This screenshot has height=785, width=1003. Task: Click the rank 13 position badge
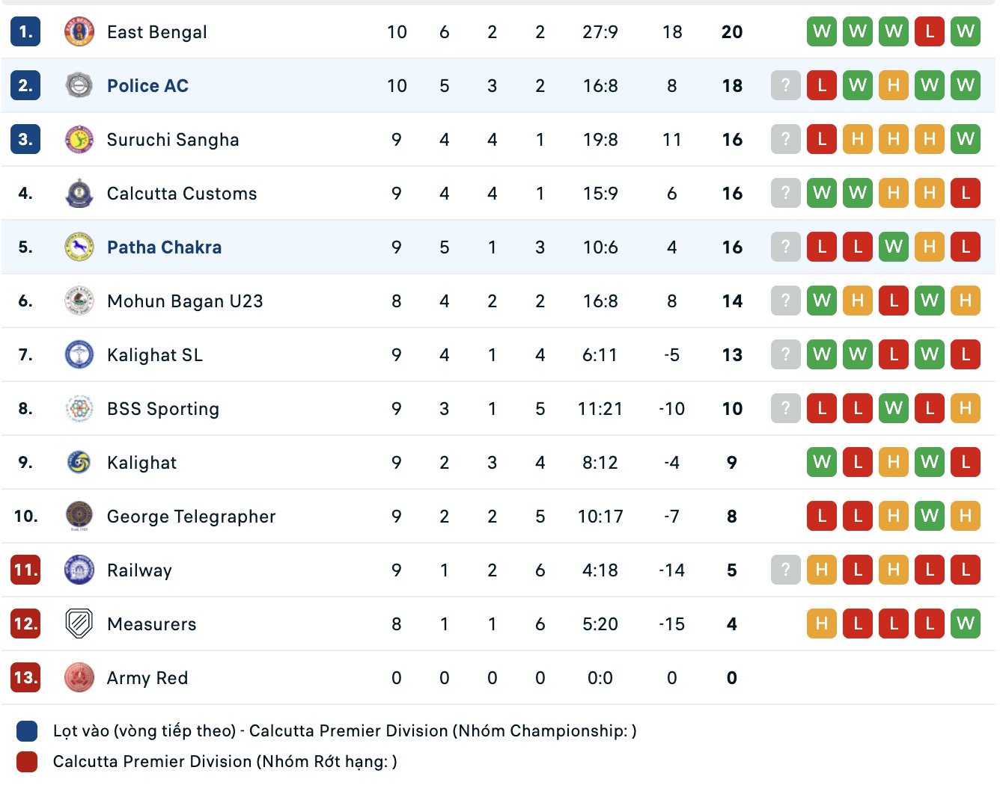tap(25, 678)
